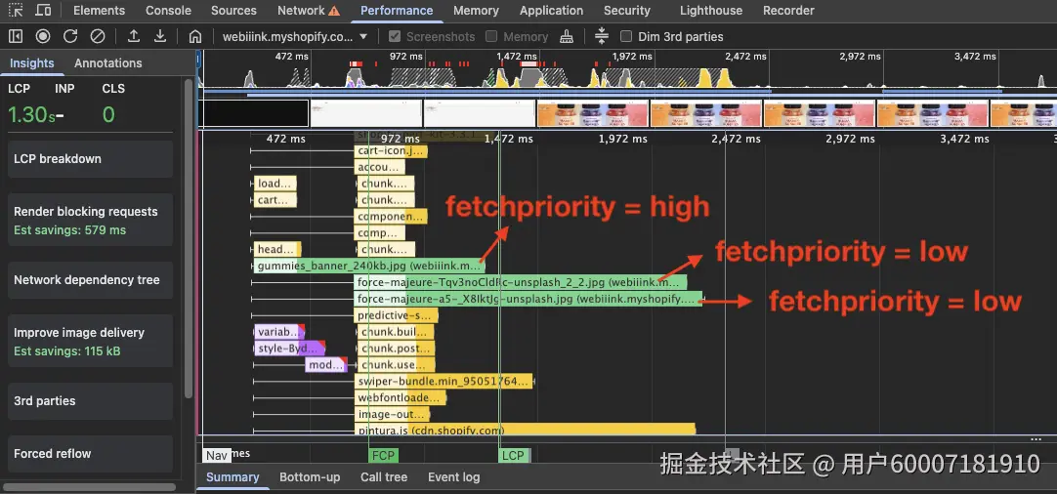Image resolution: width=1057 pixels, height=494 pixels.
Task: Select the predictive-s request bar
Action: tap(397, 315)
